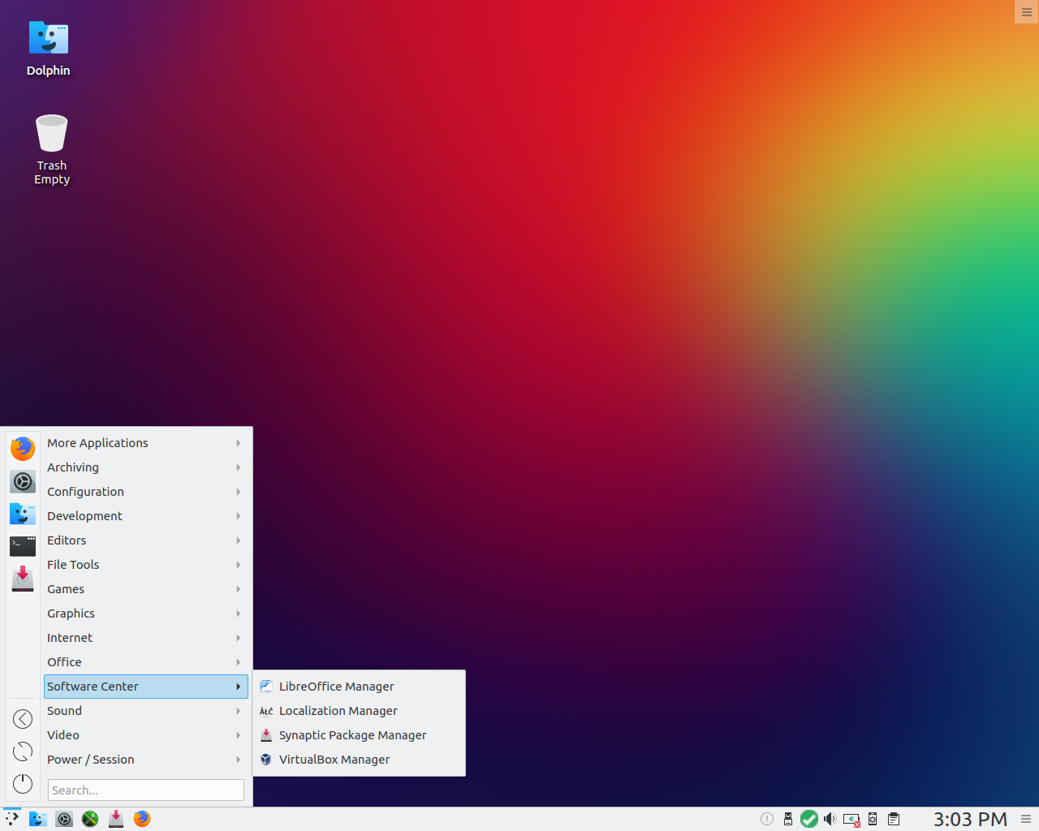This screenshot has width=1039, height=831.
Task: Open the disconnected network tray icon
Action: coord(851,820)
